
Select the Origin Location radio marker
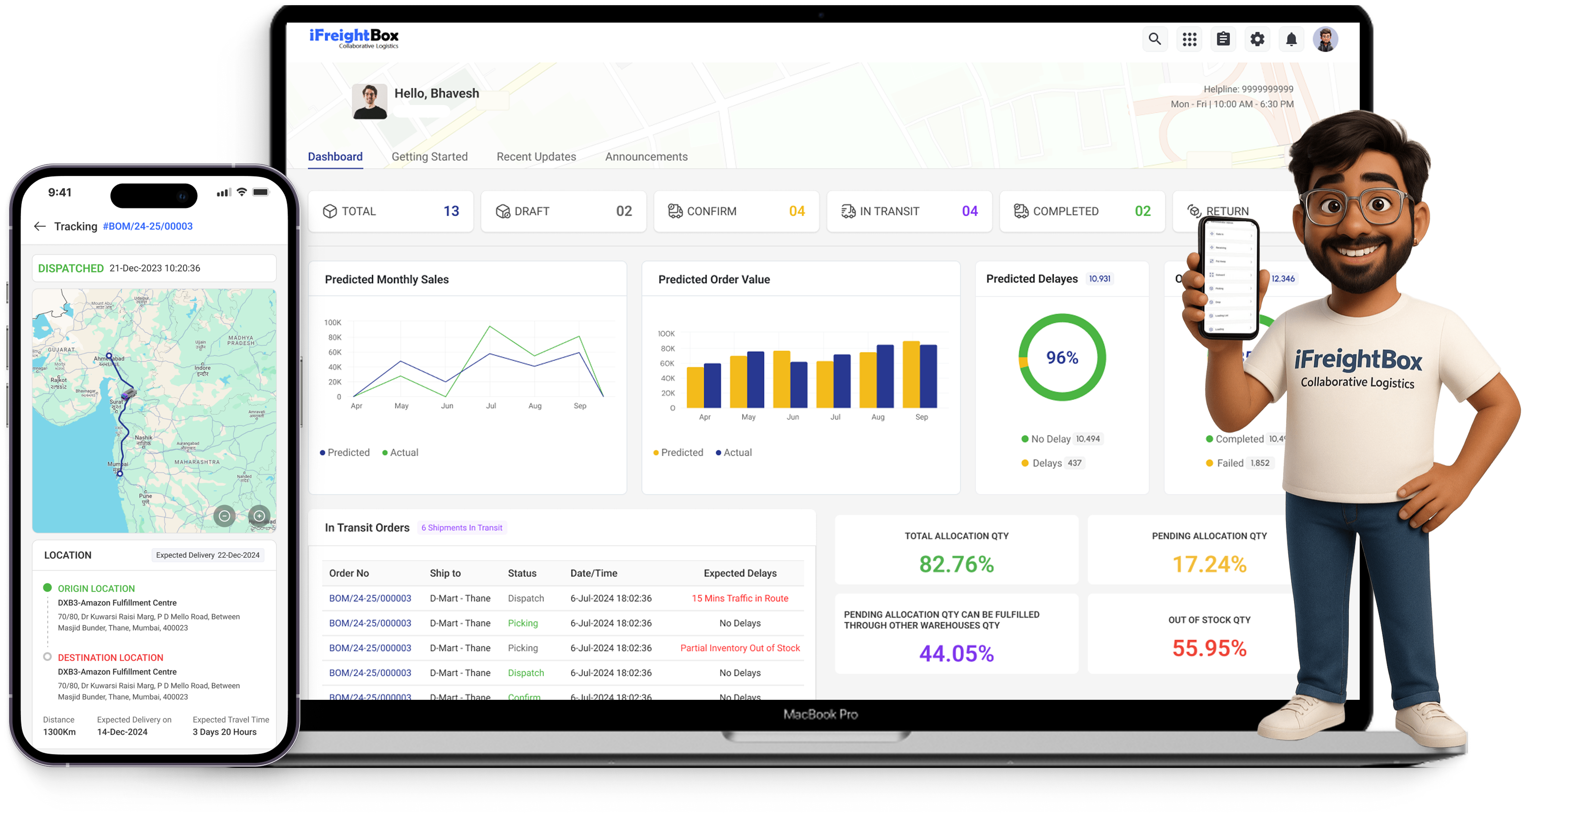(47, 587)
